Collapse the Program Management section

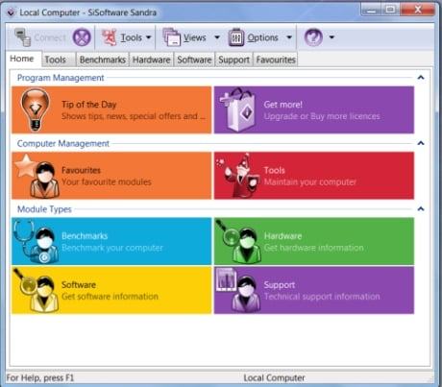[421, 78]
